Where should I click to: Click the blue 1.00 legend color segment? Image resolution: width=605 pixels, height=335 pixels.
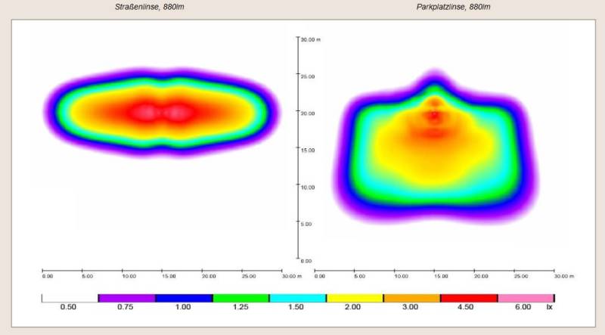coord(184,298)
